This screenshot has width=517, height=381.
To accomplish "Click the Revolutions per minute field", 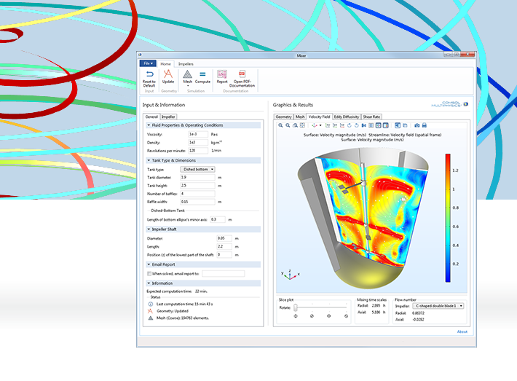I will click(198, 150).
